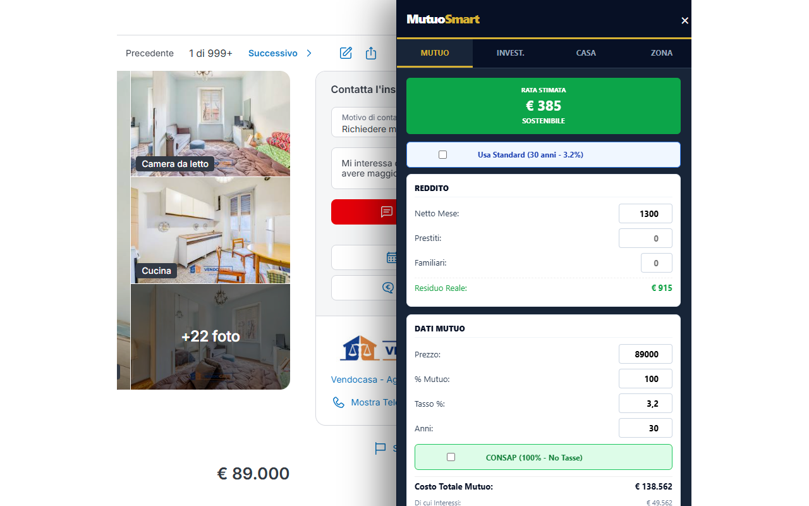The height and width of the screenshot is (506, 809).
Task: Close the MutuoSmart panel
Action: pyautogui.click(x=684, y=20)
